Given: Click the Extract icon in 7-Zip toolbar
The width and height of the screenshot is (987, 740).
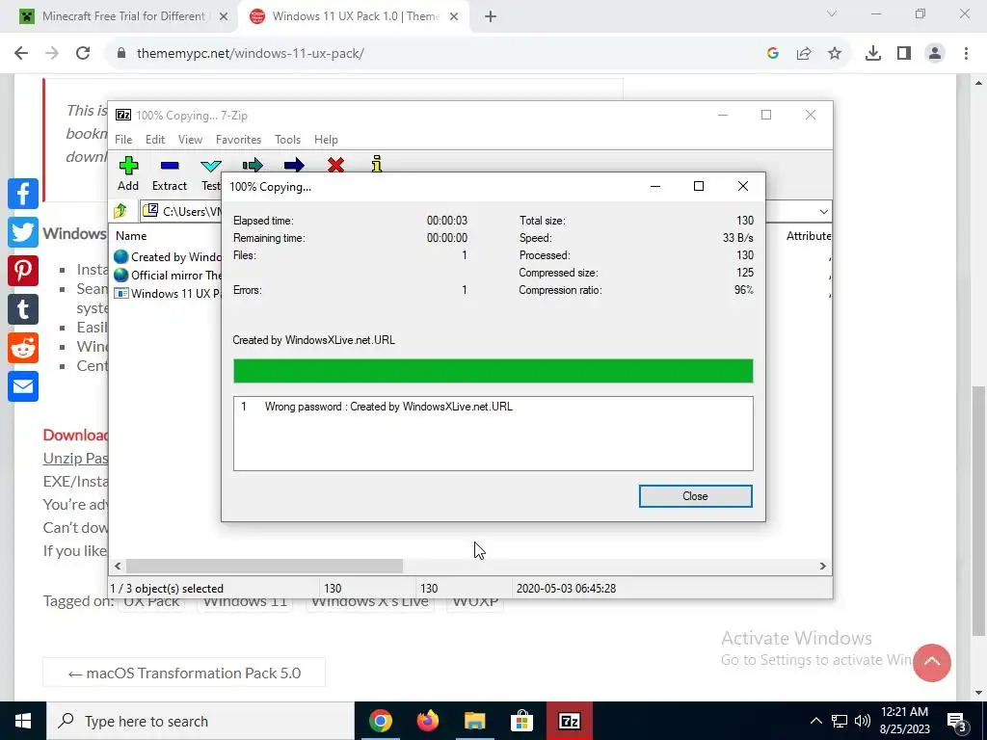Looking at the screenshot, I should (x=170, y=166).
